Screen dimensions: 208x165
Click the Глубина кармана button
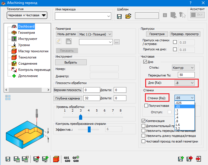(68, 98)
